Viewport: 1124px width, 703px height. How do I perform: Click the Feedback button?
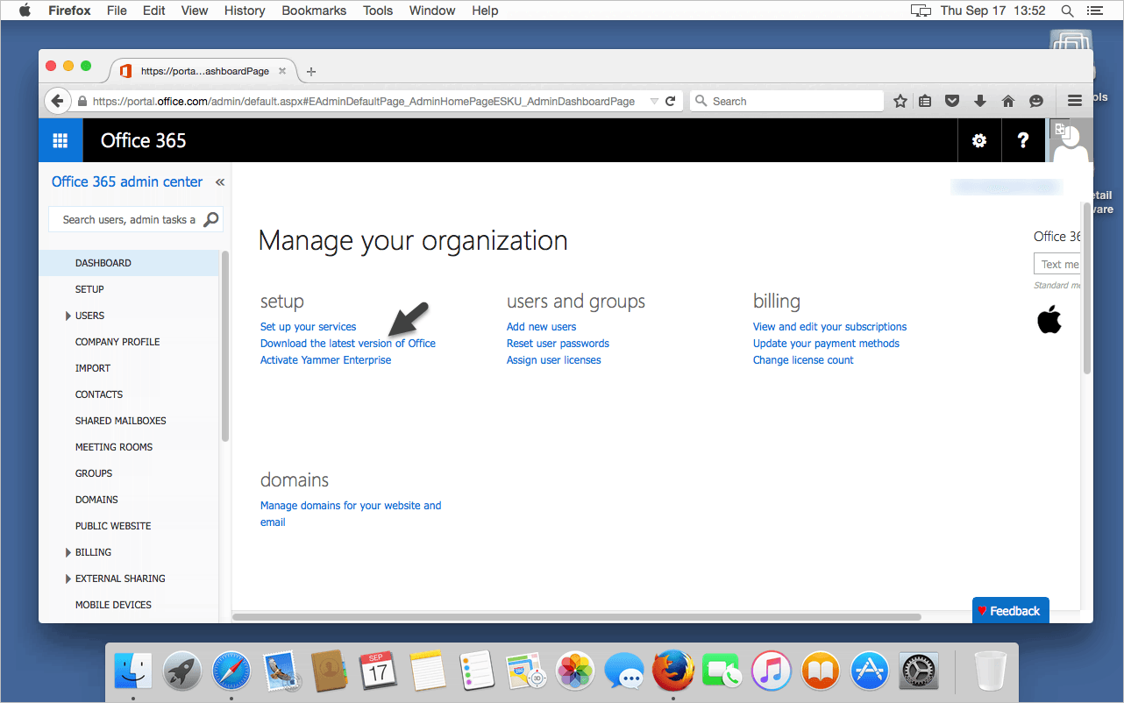click(x=1010, y=611)
